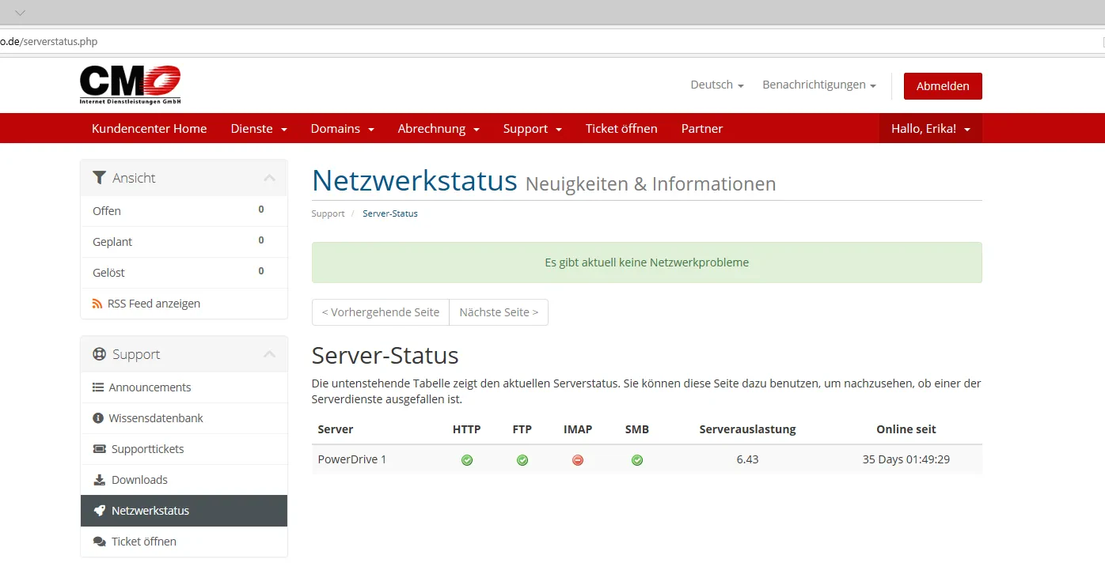
Task: Click the download icon beside Downloads
Action: tap(99, 480)
